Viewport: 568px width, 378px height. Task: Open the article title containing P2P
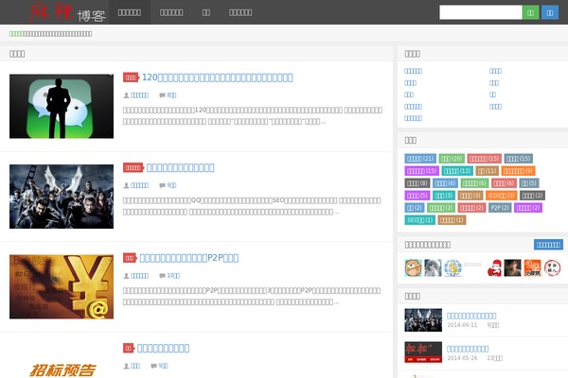[x=189, y=258]
